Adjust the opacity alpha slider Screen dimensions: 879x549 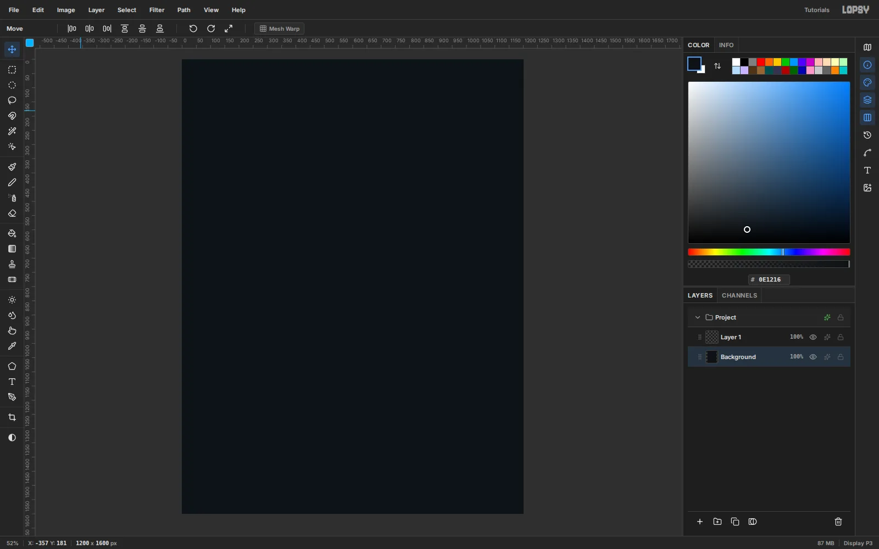(x=769, y=264)
